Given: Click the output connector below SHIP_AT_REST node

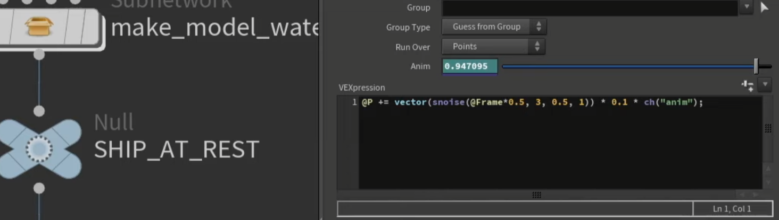Looking at the screenshot, I should click(x=39, y=188).
